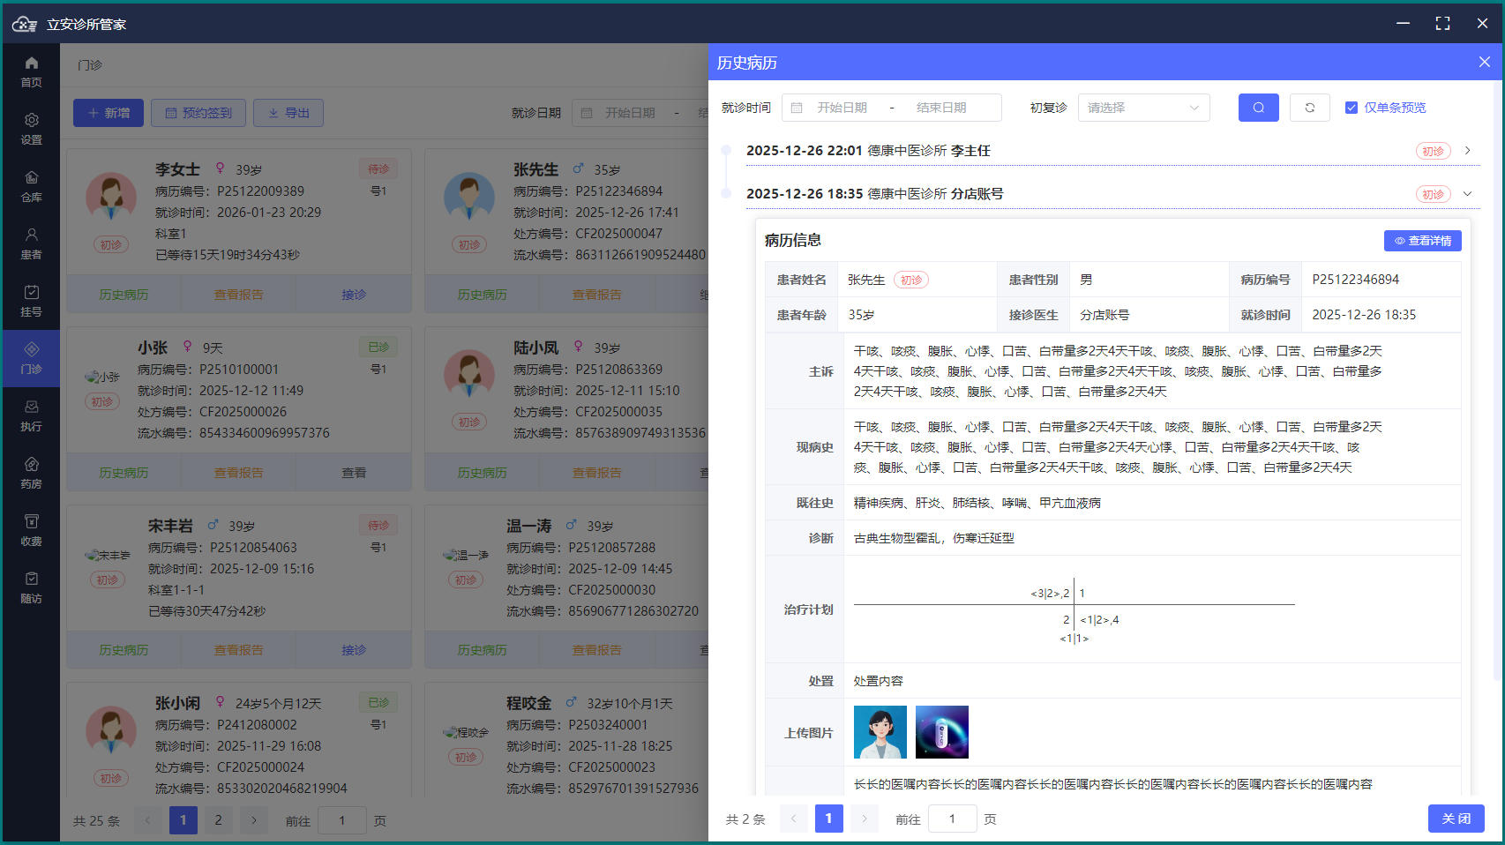The width and height of the screenshot is (1505, 845).
Task: Click 查看报告 under 李女士 card
Action: 238,295
